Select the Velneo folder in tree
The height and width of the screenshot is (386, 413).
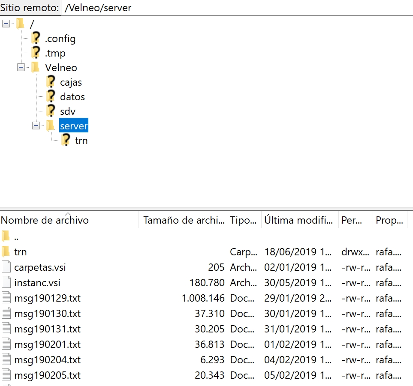click(x=61, y=68)
